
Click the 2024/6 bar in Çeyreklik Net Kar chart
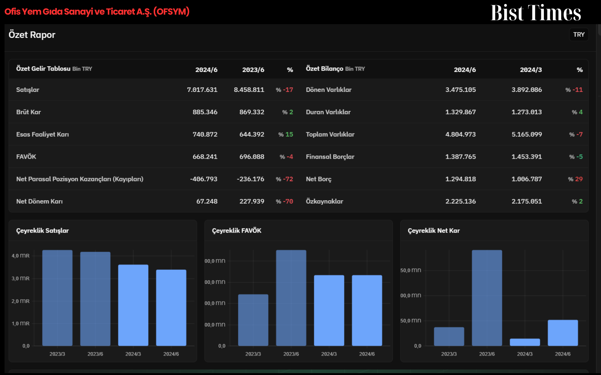pyautogui.click(x=563, y=333)
